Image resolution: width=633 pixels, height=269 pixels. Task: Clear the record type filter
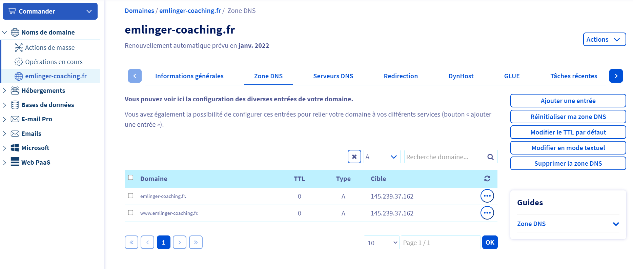(x=354, y=157)
